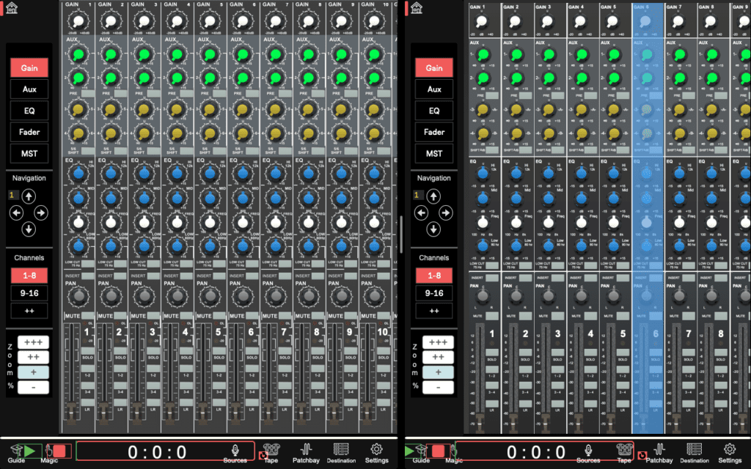
Task: Open home icon in left mixer view
Action: pos(12,8)
